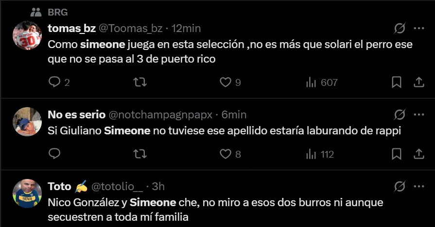
Task: Open more options for tomas_bz's tweet
Action: click(418, 29)
